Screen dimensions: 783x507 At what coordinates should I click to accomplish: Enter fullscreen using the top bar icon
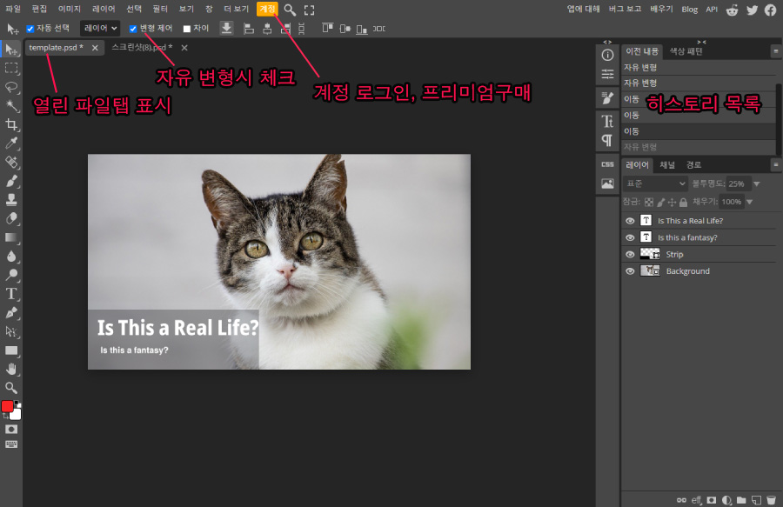click(311, 10)
